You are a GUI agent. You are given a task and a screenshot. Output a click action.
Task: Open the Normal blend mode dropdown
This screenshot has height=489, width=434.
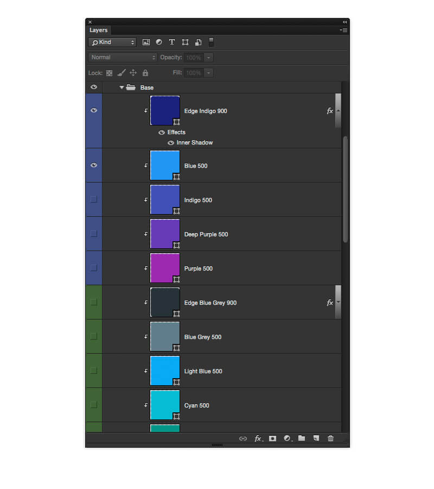tap(123, 58)
